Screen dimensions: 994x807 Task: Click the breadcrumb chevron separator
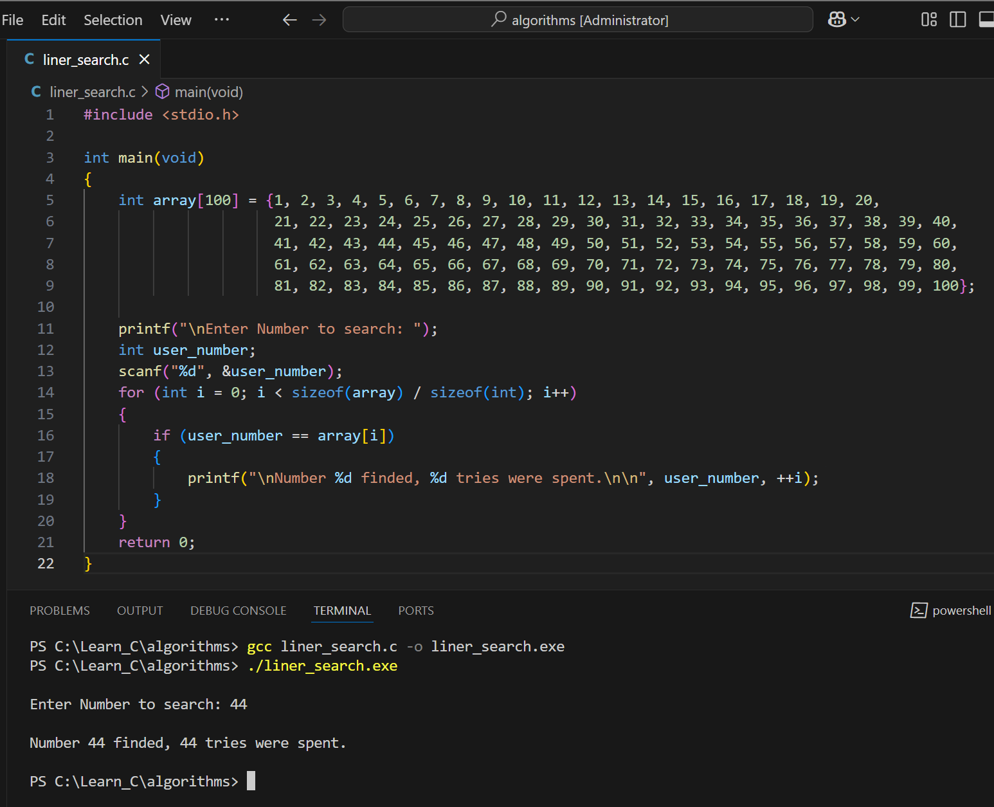(x=145, y=92)
